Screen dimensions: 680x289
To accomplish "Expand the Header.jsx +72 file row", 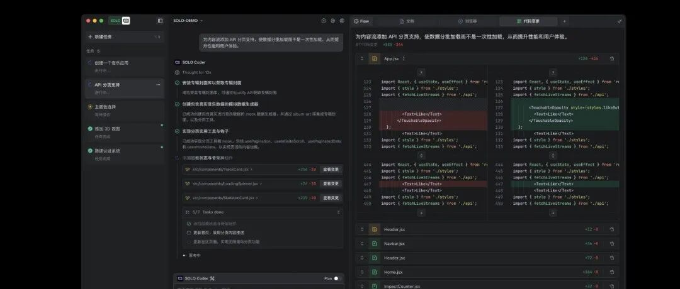I will point(487,258).
